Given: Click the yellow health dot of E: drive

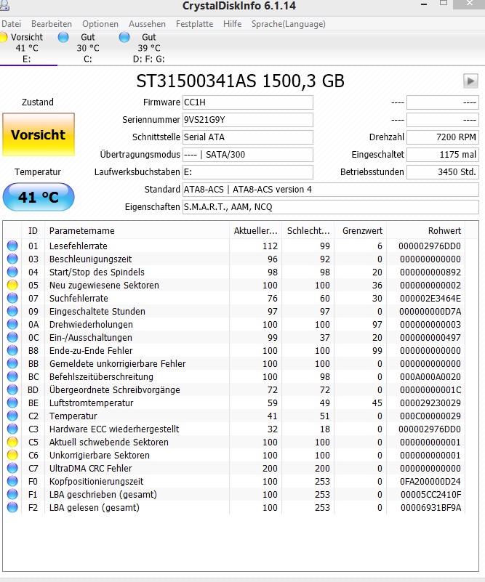Looking at the screenshot, I should (x=3, y=37).
